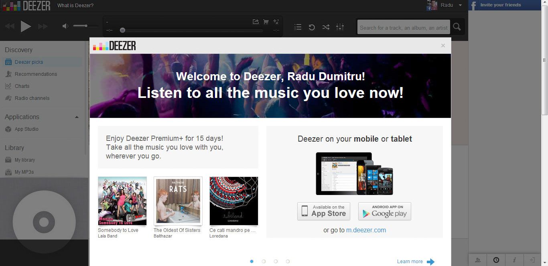Image resolution: width=548 pixels, height=266 pixels.
Task: Mute the volume speaker icon
Action: (x=65, y=26)
